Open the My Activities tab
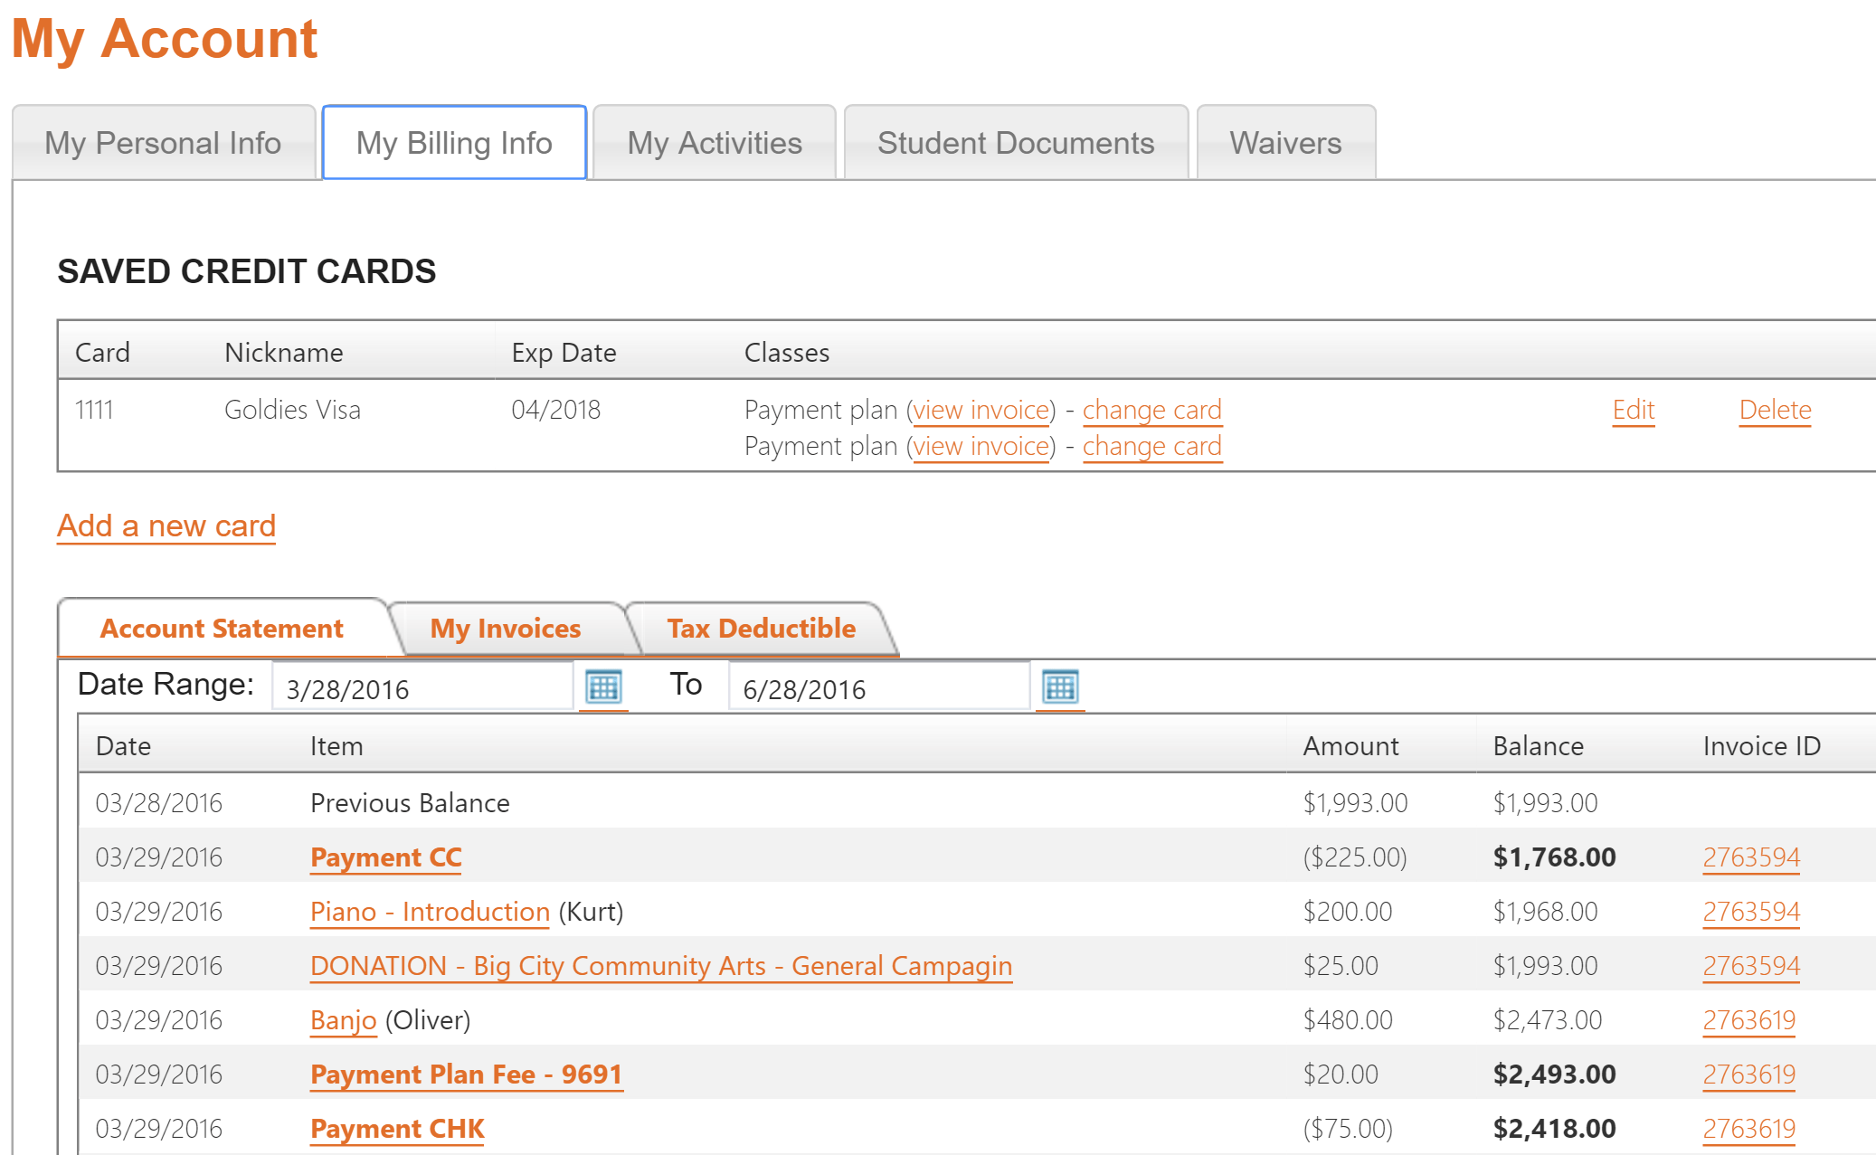This screenshot has height=1155, width=1876. point(714,142)
